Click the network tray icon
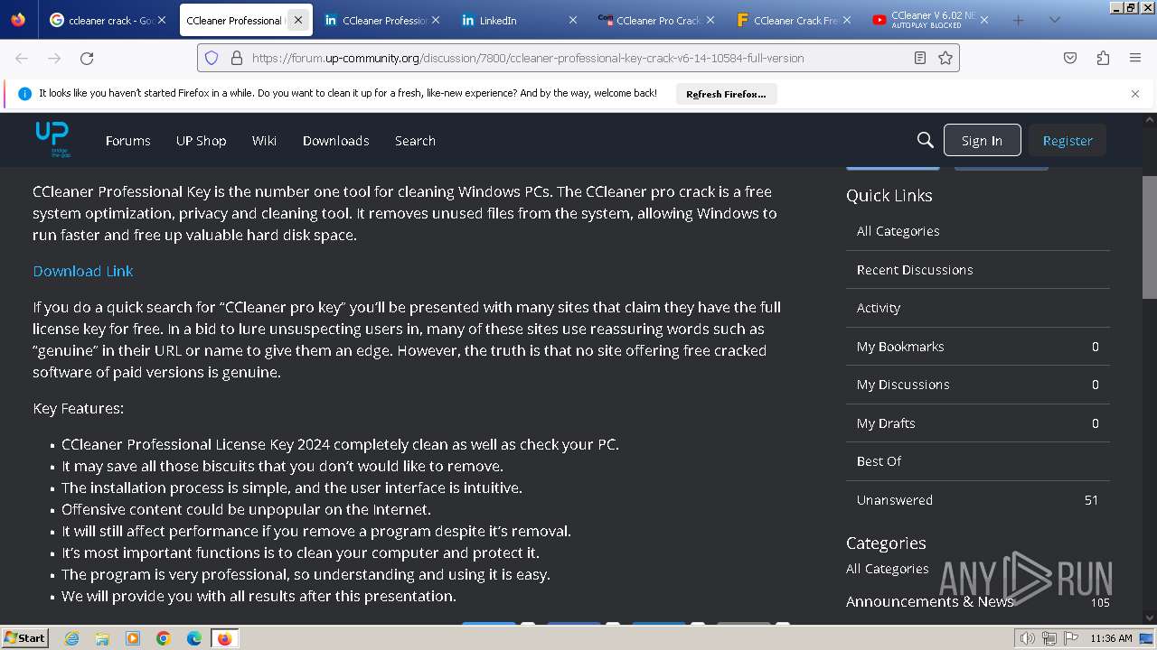Screen dimensions: 1157x650 click(x=1049, y=638)
